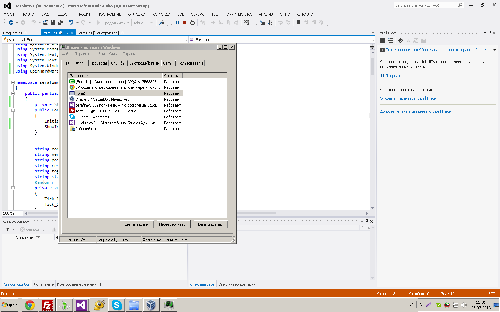Viewport: 500px width, 312px height.
Task: Open the ПРОЕКТ menu
Action: (x=83, y=14)
